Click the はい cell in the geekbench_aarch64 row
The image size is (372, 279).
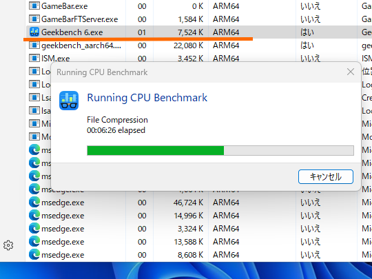tap(307, 45)
